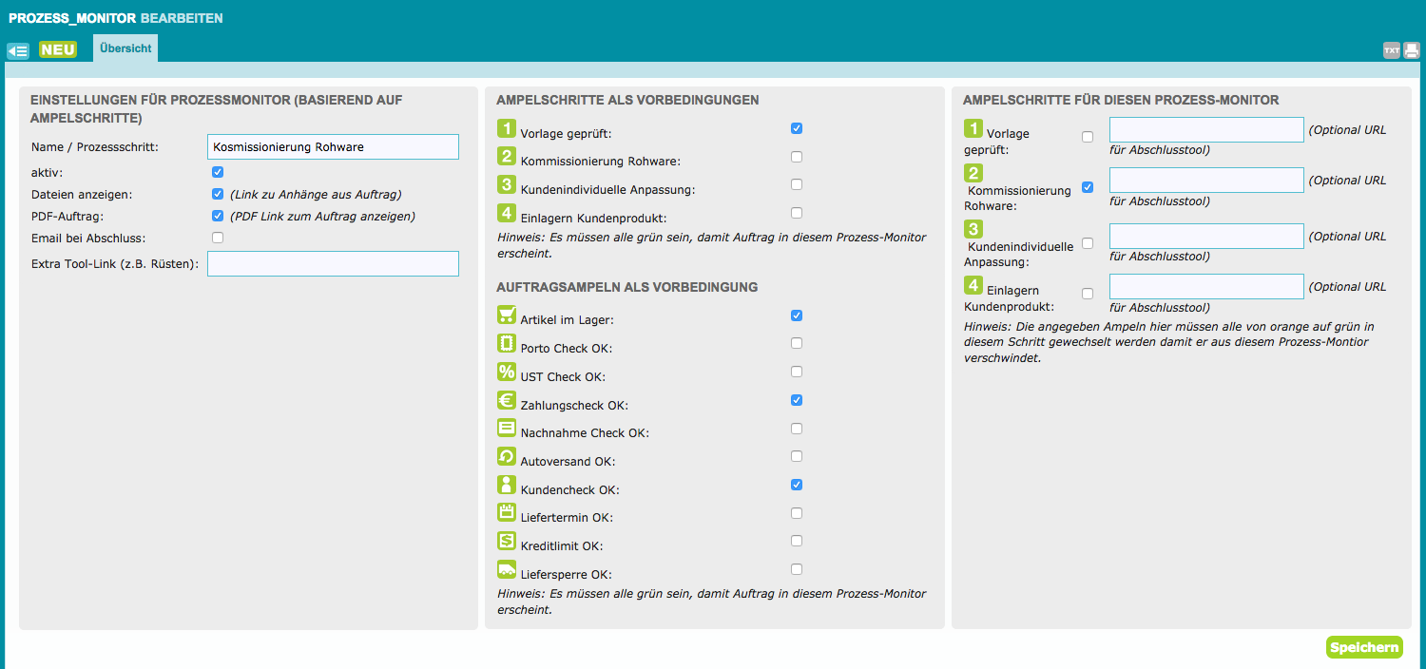Click the back list icon in top-left
Screen dimensions: 1426x669
coord(17,50)
